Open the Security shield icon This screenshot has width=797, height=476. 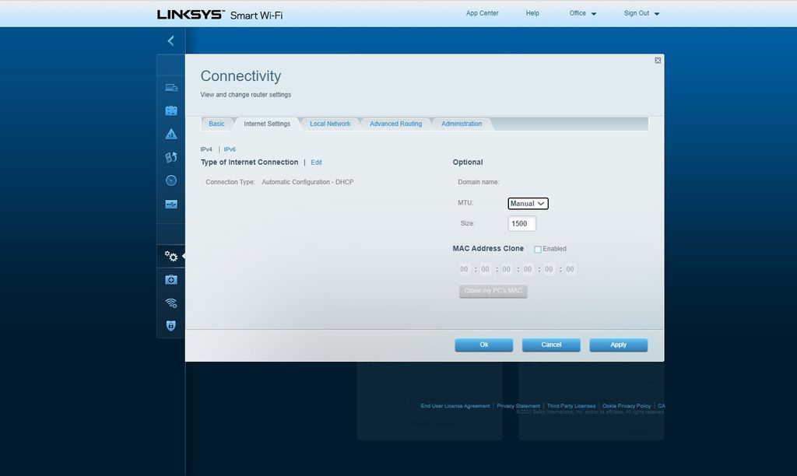pos(170,326)
